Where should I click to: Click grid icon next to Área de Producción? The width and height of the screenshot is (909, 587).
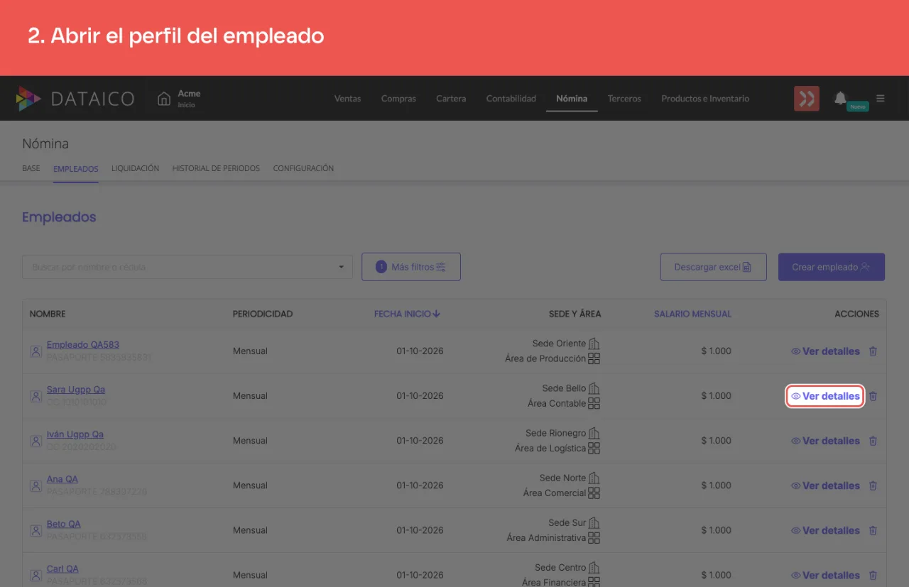(594, 358)
